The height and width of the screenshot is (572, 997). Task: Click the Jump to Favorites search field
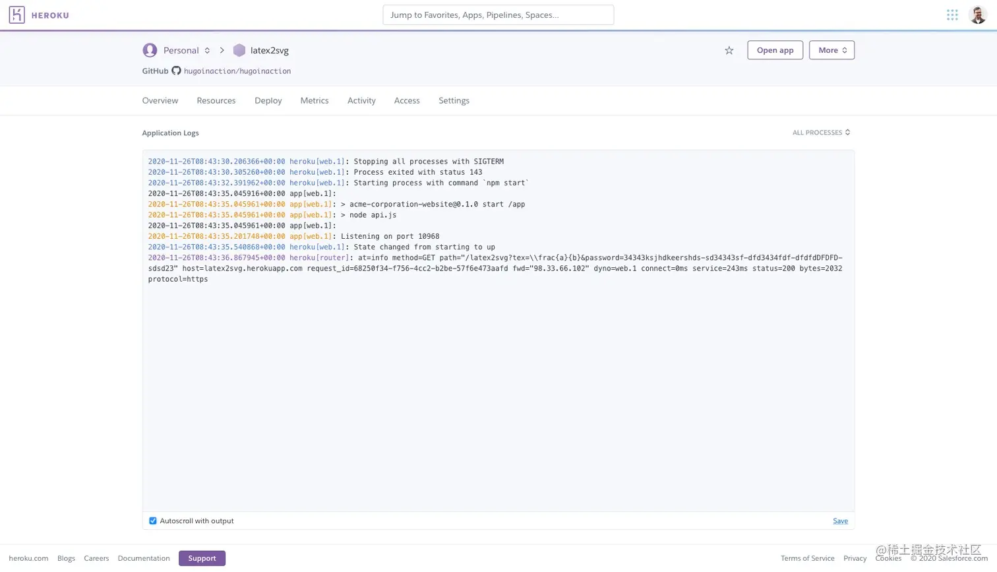click(x=498, y=15)
